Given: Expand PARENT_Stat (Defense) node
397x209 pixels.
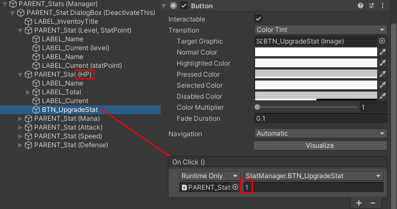Looking at the screenshot, I should click(x=20, y=145).
